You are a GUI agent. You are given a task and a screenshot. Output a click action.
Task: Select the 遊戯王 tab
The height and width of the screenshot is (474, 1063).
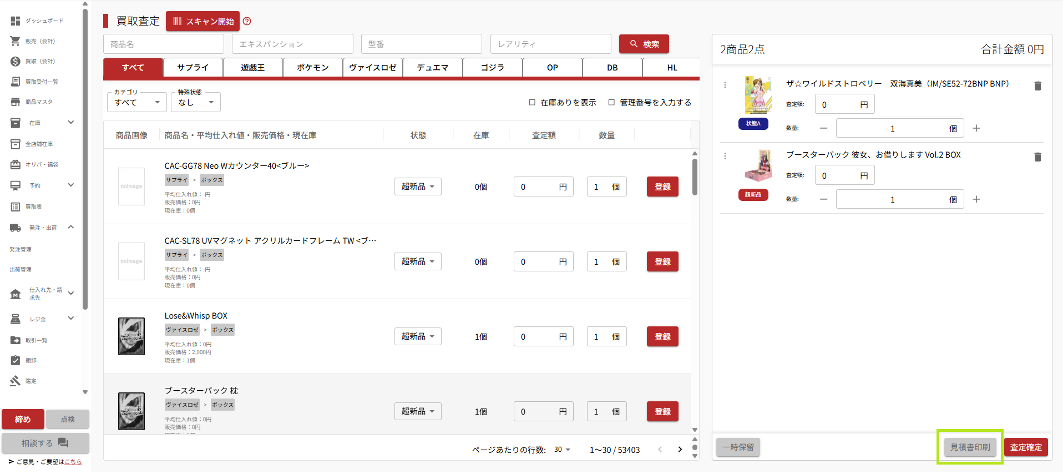pos(252,68)
